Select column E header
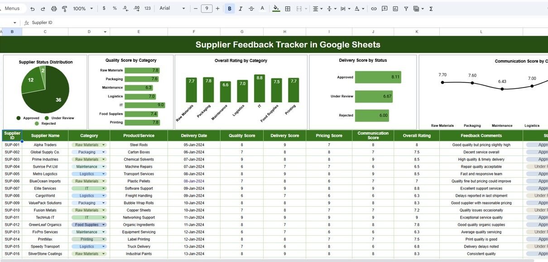Viewport: 548px width, 262px height. (139, 32)
